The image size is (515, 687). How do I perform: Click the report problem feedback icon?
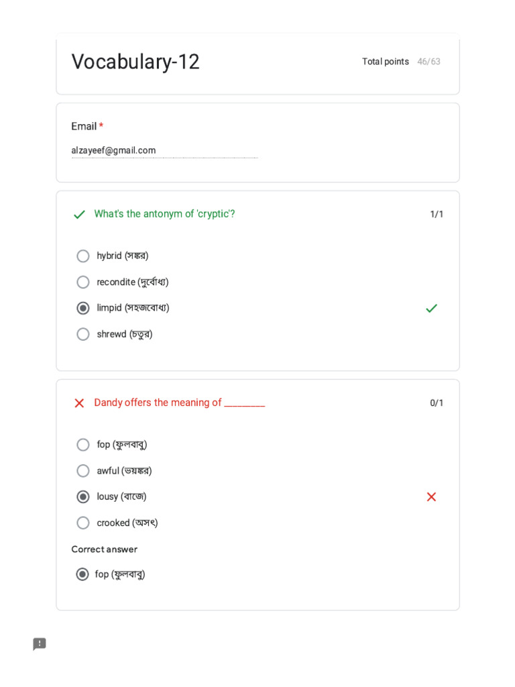(x=40, y=644)
